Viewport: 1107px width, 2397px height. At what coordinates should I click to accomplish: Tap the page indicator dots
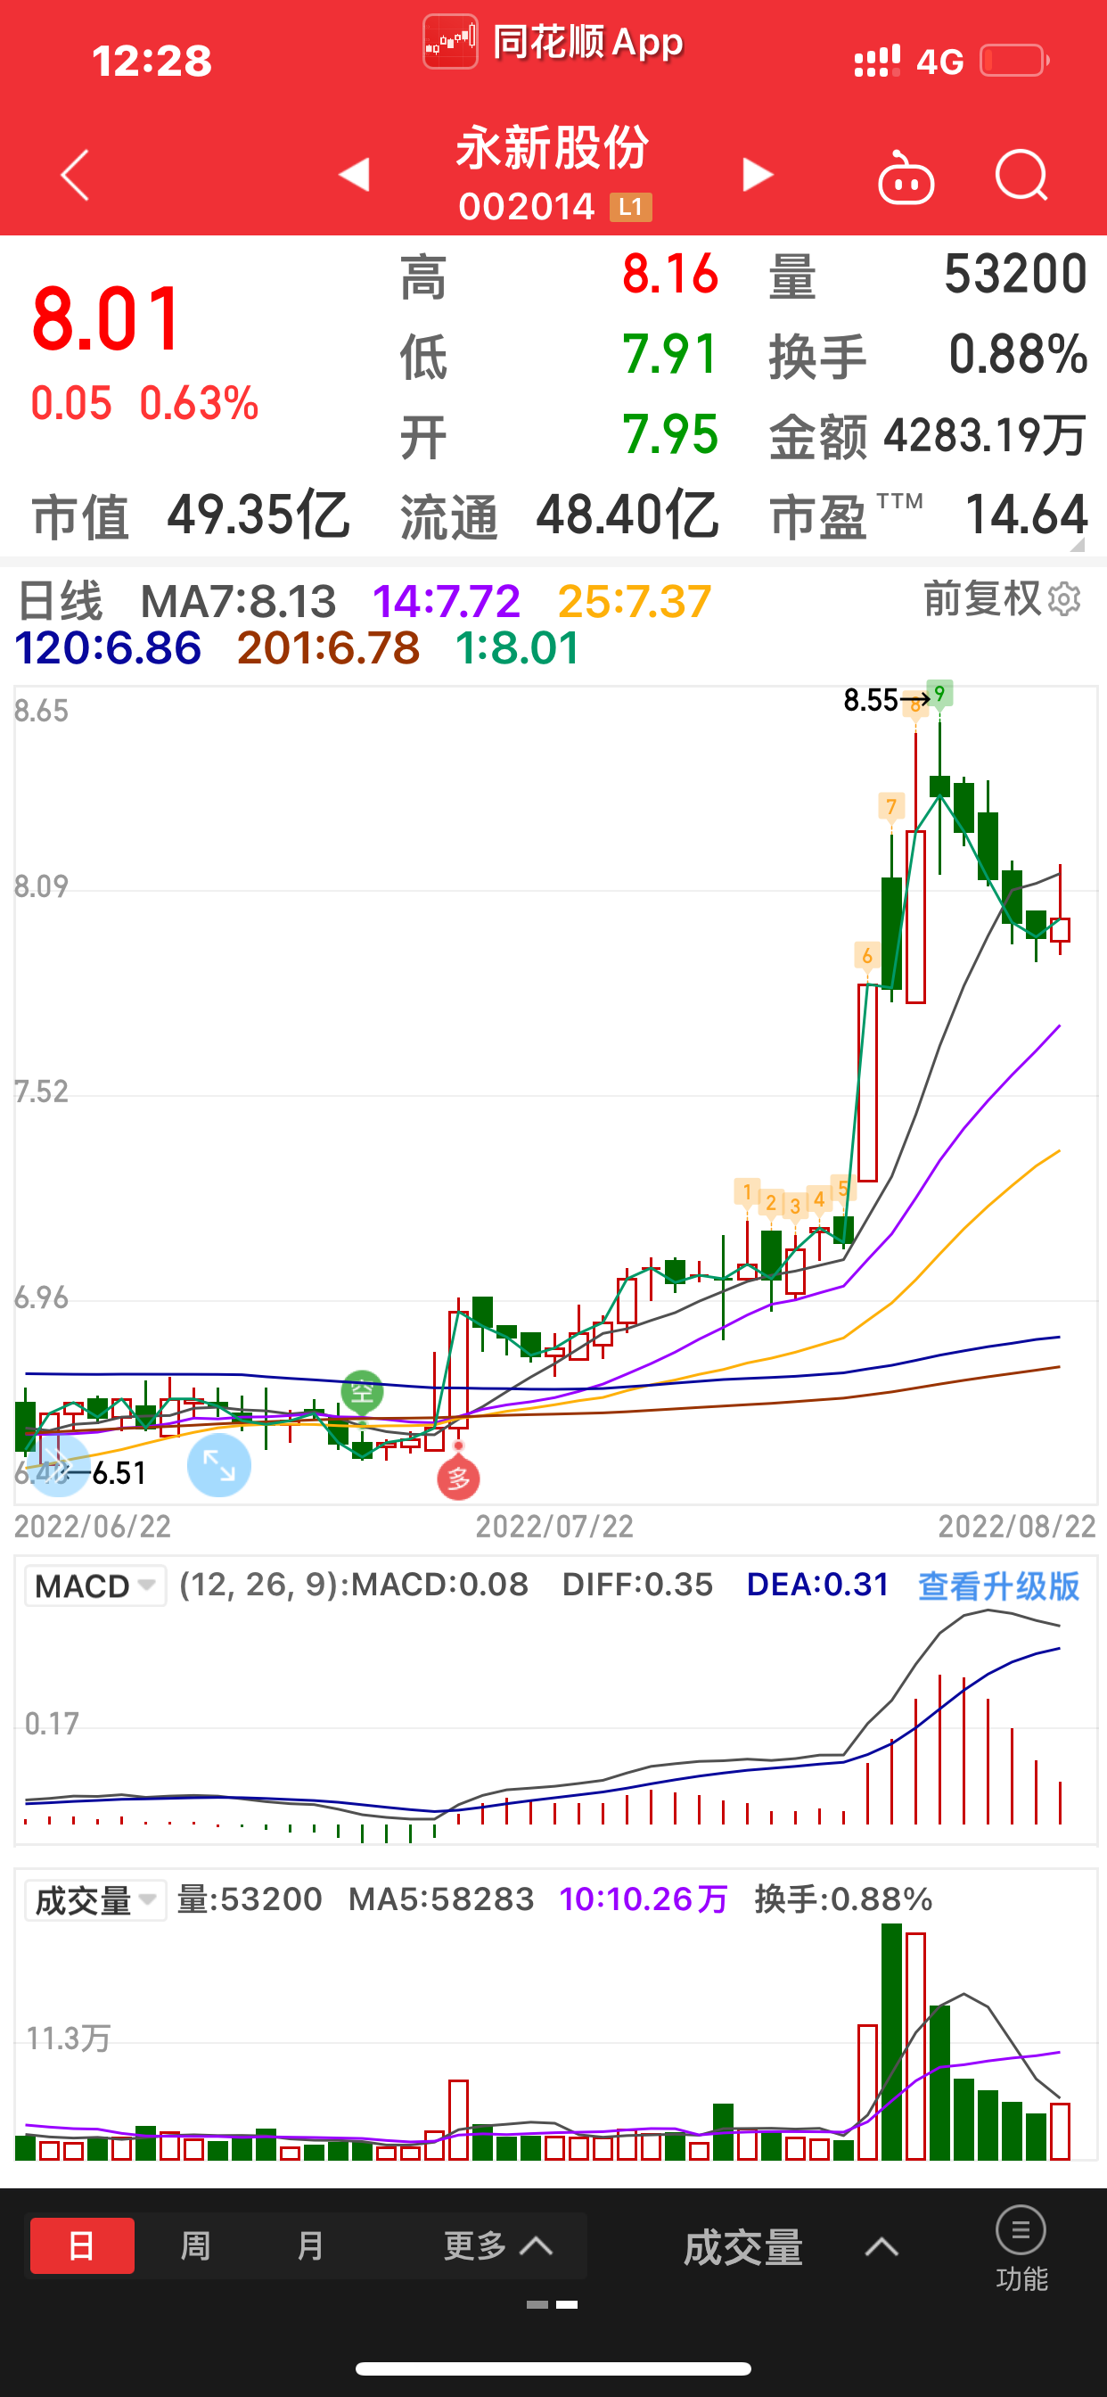click(x=553, y=2305)
